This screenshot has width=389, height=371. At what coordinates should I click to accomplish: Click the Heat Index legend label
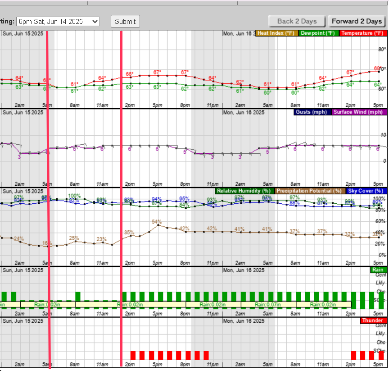coord(277,33)
